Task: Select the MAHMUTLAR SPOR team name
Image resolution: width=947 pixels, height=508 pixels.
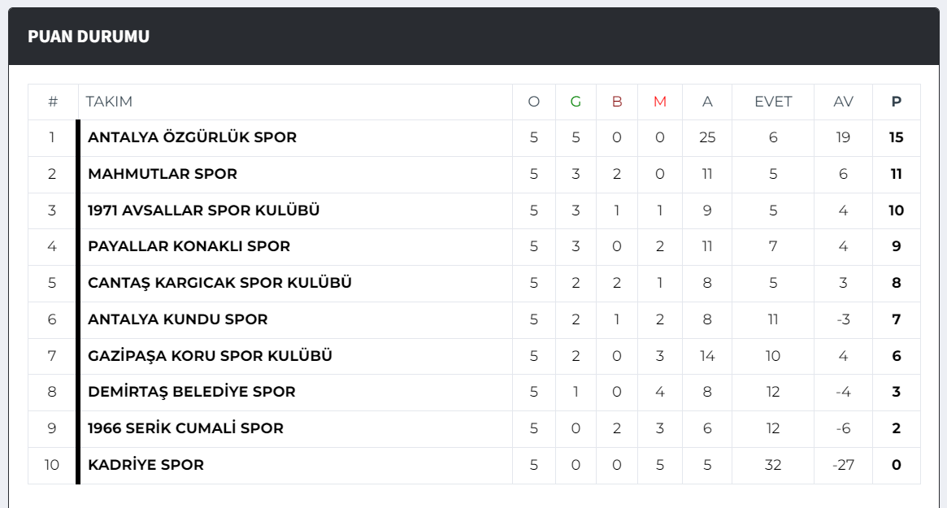Action: [x=163, y=174]
